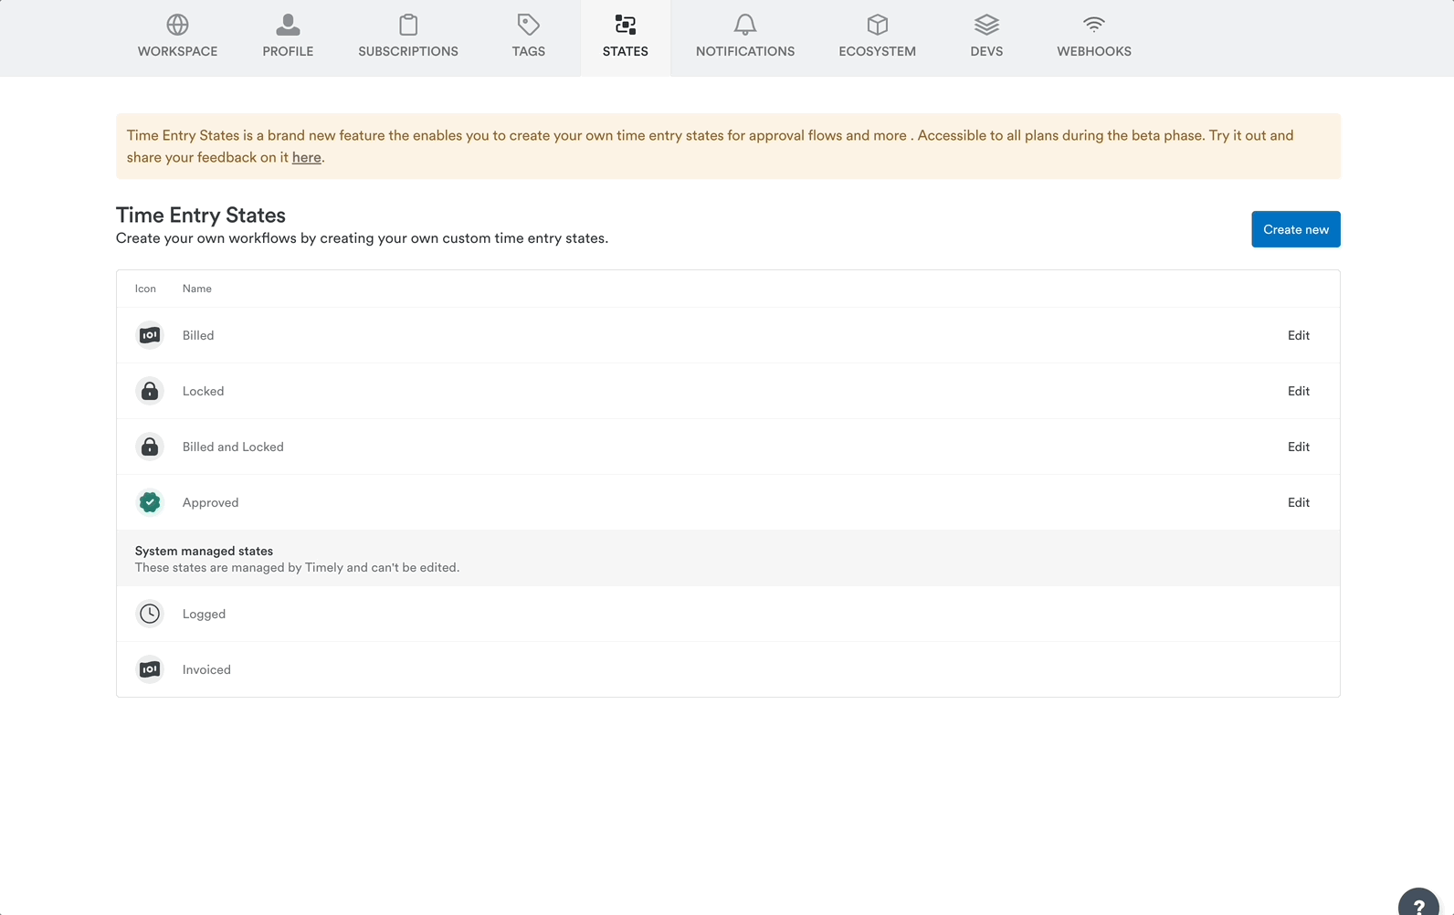Click the Billed state money icon
The height and width of the screenshot is (915, 1454).
click(150, 335)
